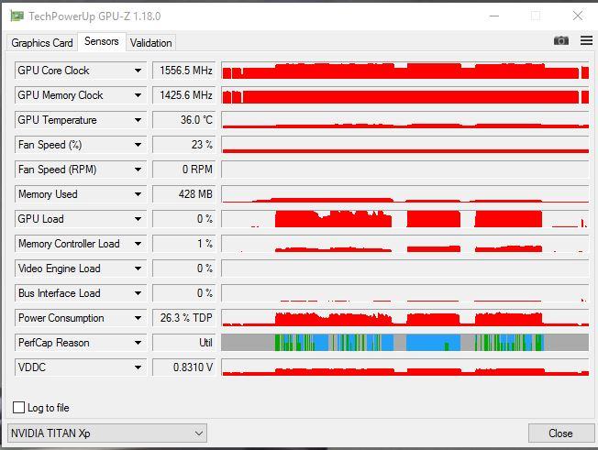The height and width of the screenshot is (450, 598).
Task: Open the Video Engine Load dropdown
Action: pos(138,269)
